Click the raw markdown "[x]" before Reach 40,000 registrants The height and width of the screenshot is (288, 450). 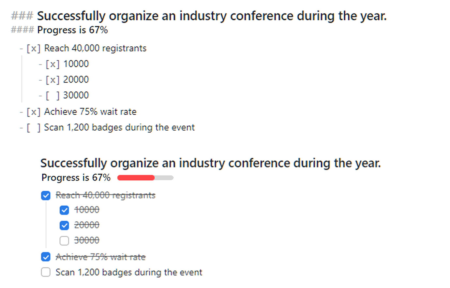coord(33,48)
